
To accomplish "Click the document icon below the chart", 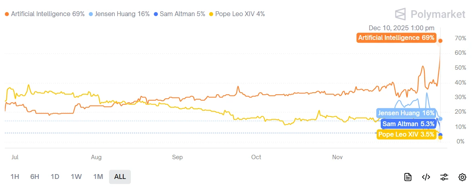I will (x=408, y=177).
